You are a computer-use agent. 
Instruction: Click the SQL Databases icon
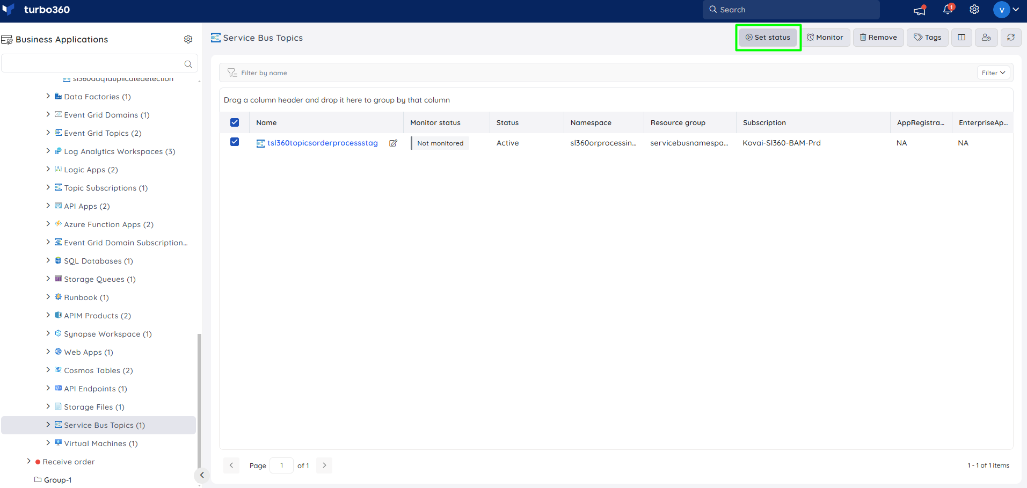[58, 261]
